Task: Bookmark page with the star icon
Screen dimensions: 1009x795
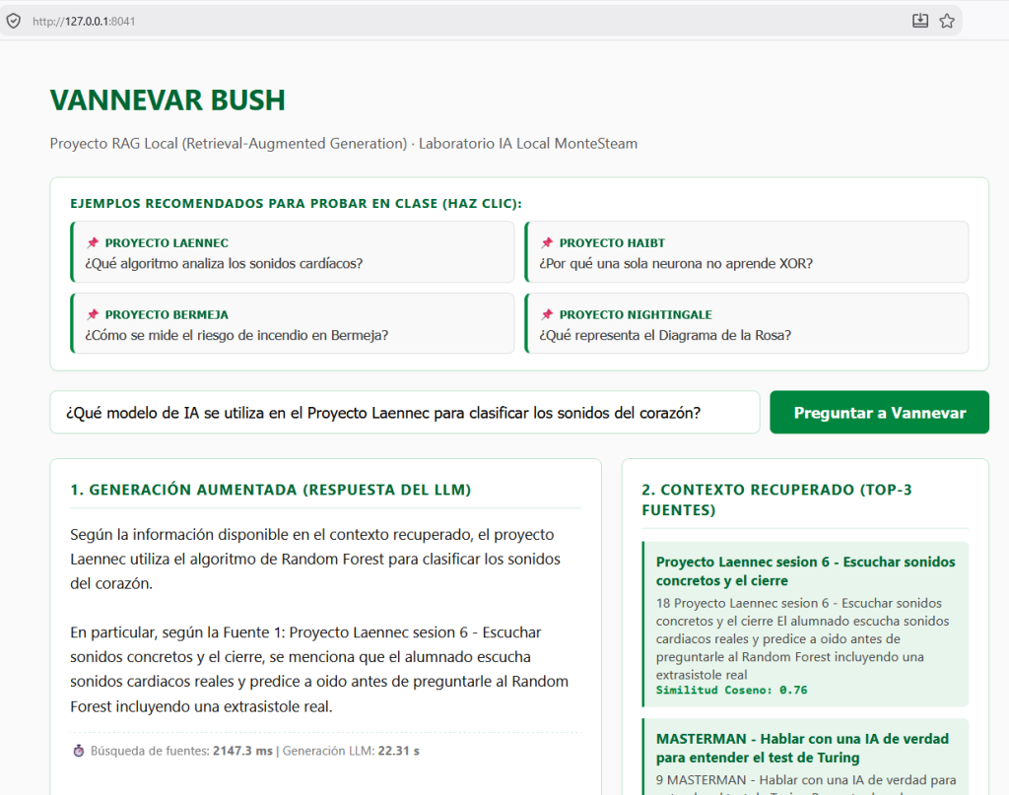Action: [947, 21]
